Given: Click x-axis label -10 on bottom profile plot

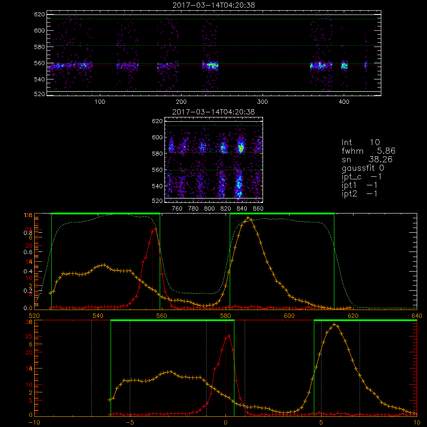Looking at the screenshot, I should pyautogui.click(x=34, y=423).
